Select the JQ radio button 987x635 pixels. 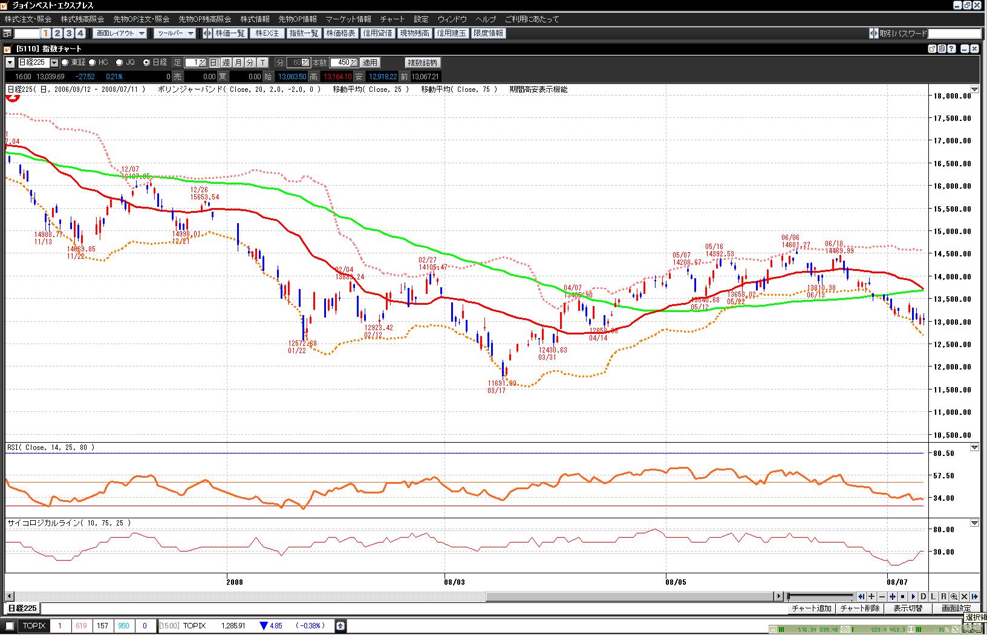[119, 62]
